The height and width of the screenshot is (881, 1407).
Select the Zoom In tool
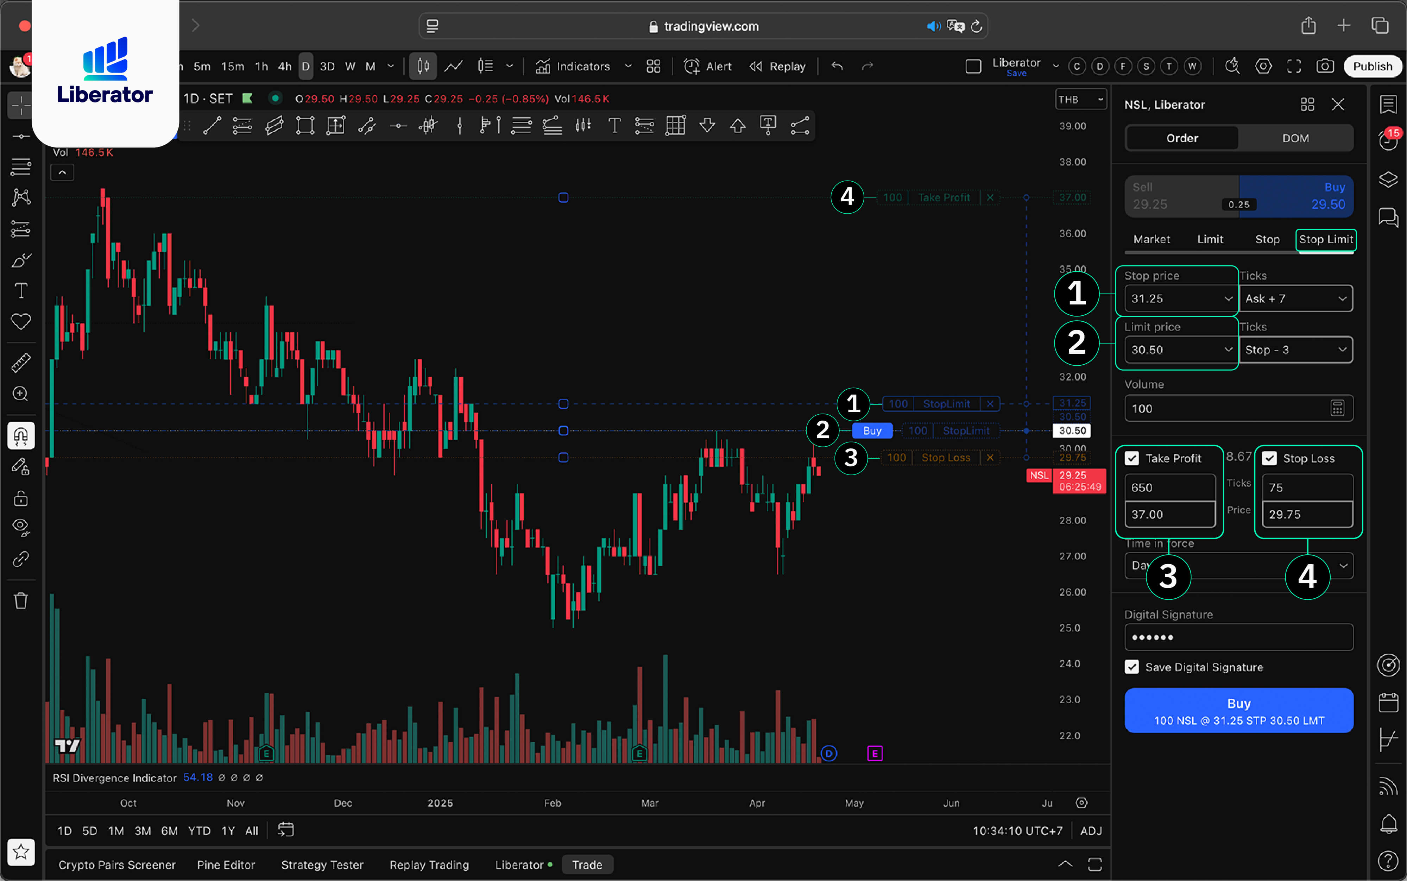21,394
